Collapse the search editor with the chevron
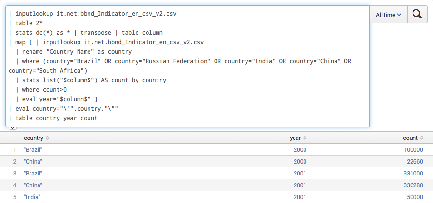The height and width of the screenshot is (203, 433). [12, 128]
